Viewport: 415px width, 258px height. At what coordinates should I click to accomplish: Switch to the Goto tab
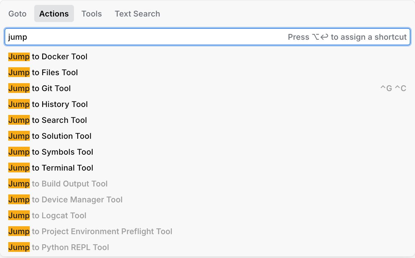(x=17, y=13)
